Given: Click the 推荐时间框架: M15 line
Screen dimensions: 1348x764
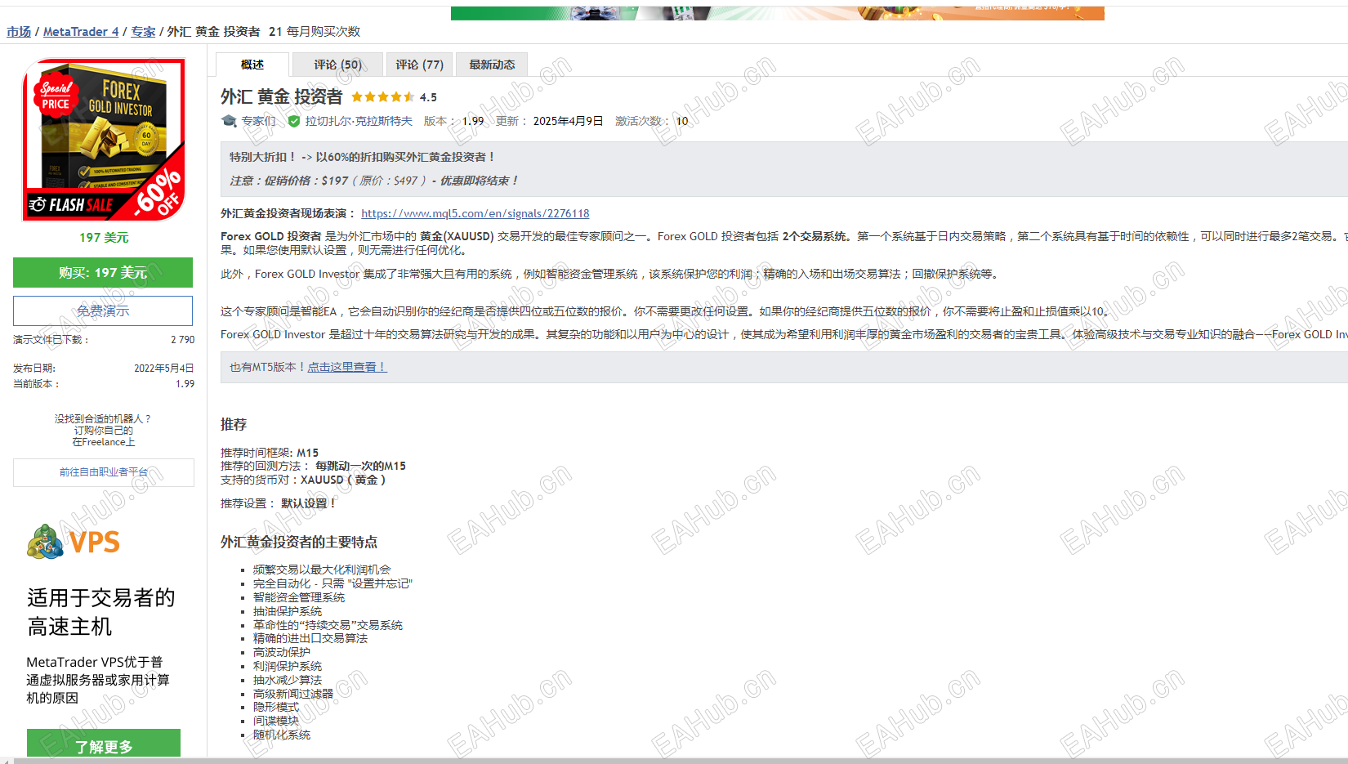Looking at the screenshot, I should pos(270,453).
